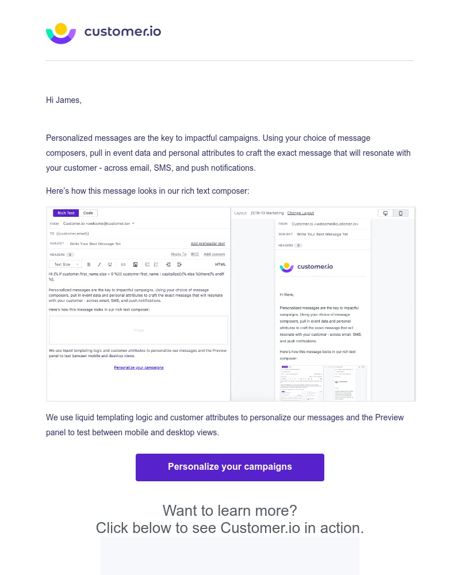Switch preview to desktop monitor view

point(385,213)
